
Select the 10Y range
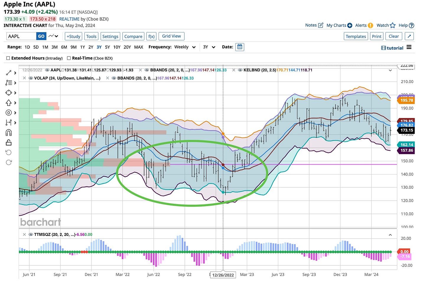click(117, 47)
